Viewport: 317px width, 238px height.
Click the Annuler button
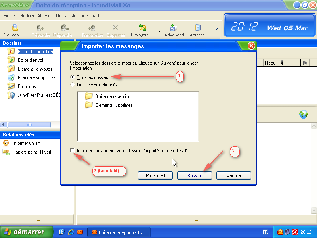pyautogui.click(x=234, y=175)
